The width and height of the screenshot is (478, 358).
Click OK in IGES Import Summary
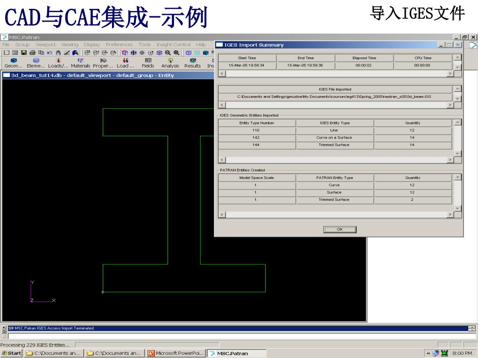[x=340, y=229]
